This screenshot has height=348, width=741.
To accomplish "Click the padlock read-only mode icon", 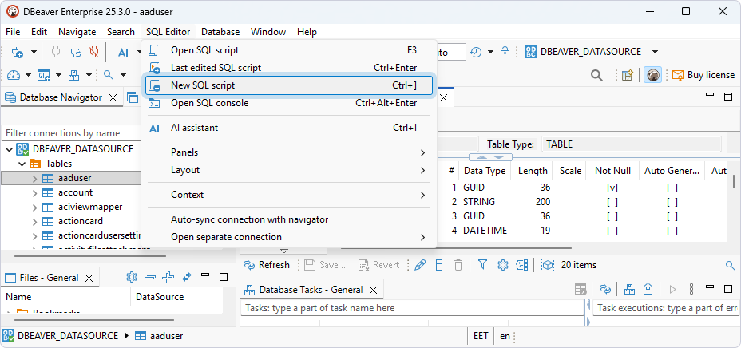I will click(505, 52).
